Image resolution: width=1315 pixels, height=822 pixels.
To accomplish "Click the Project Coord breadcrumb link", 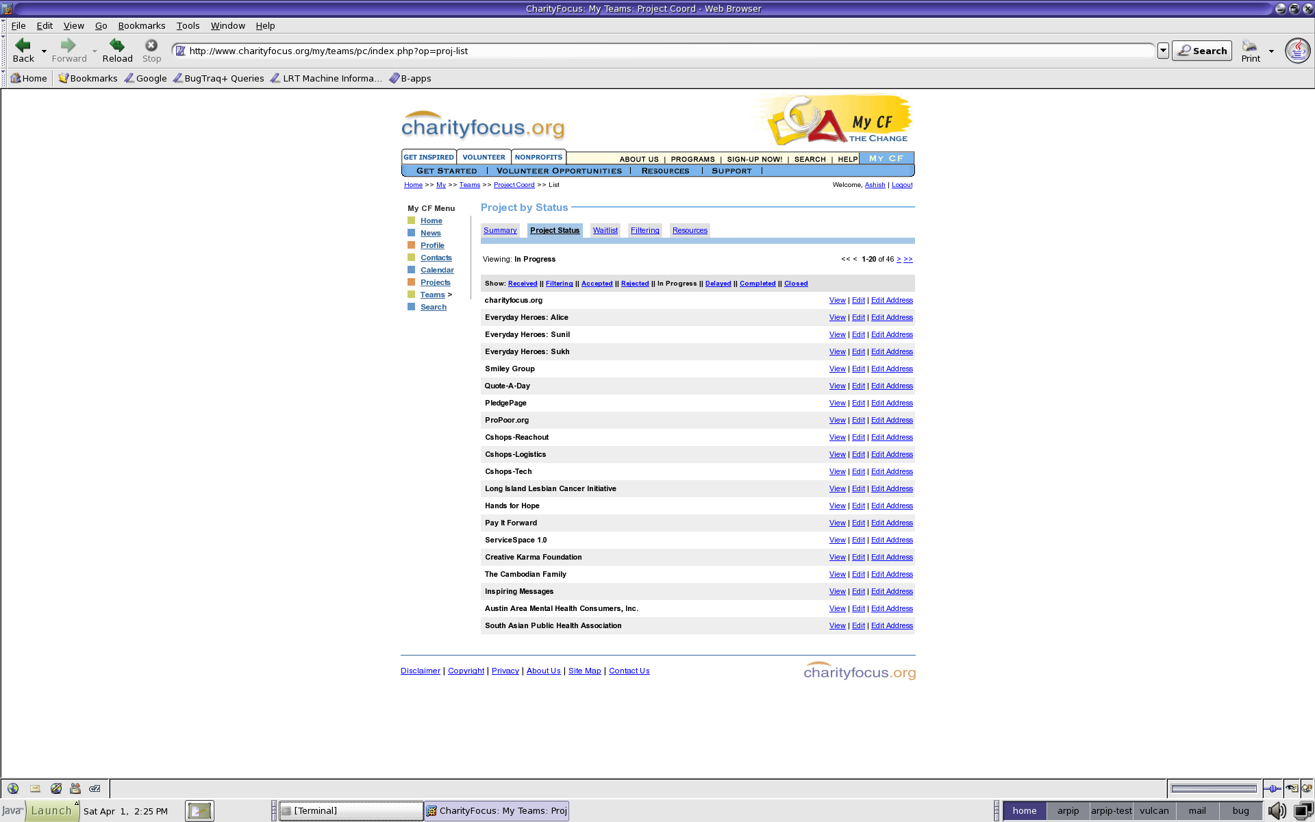I will pyautogui.click(x=514, y=185).
